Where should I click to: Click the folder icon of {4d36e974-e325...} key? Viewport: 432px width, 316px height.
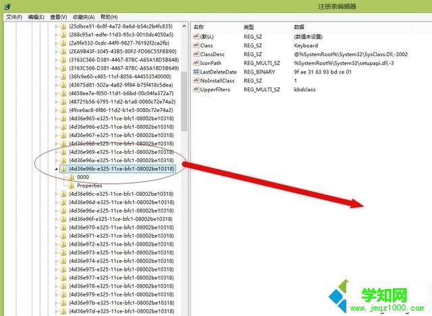click(x=63, y=261)
